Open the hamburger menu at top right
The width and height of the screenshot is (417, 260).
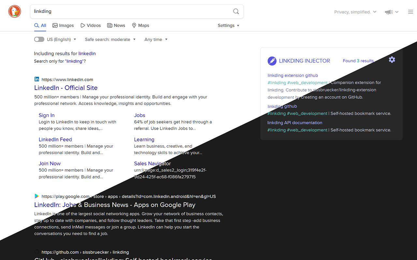click(x=410, y=11)
